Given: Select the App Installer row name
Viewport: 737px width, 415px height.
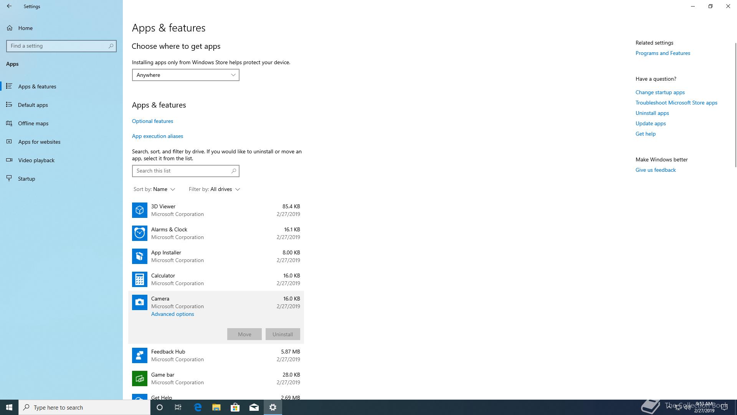Looking at the screenshot, I should [166, 252].
